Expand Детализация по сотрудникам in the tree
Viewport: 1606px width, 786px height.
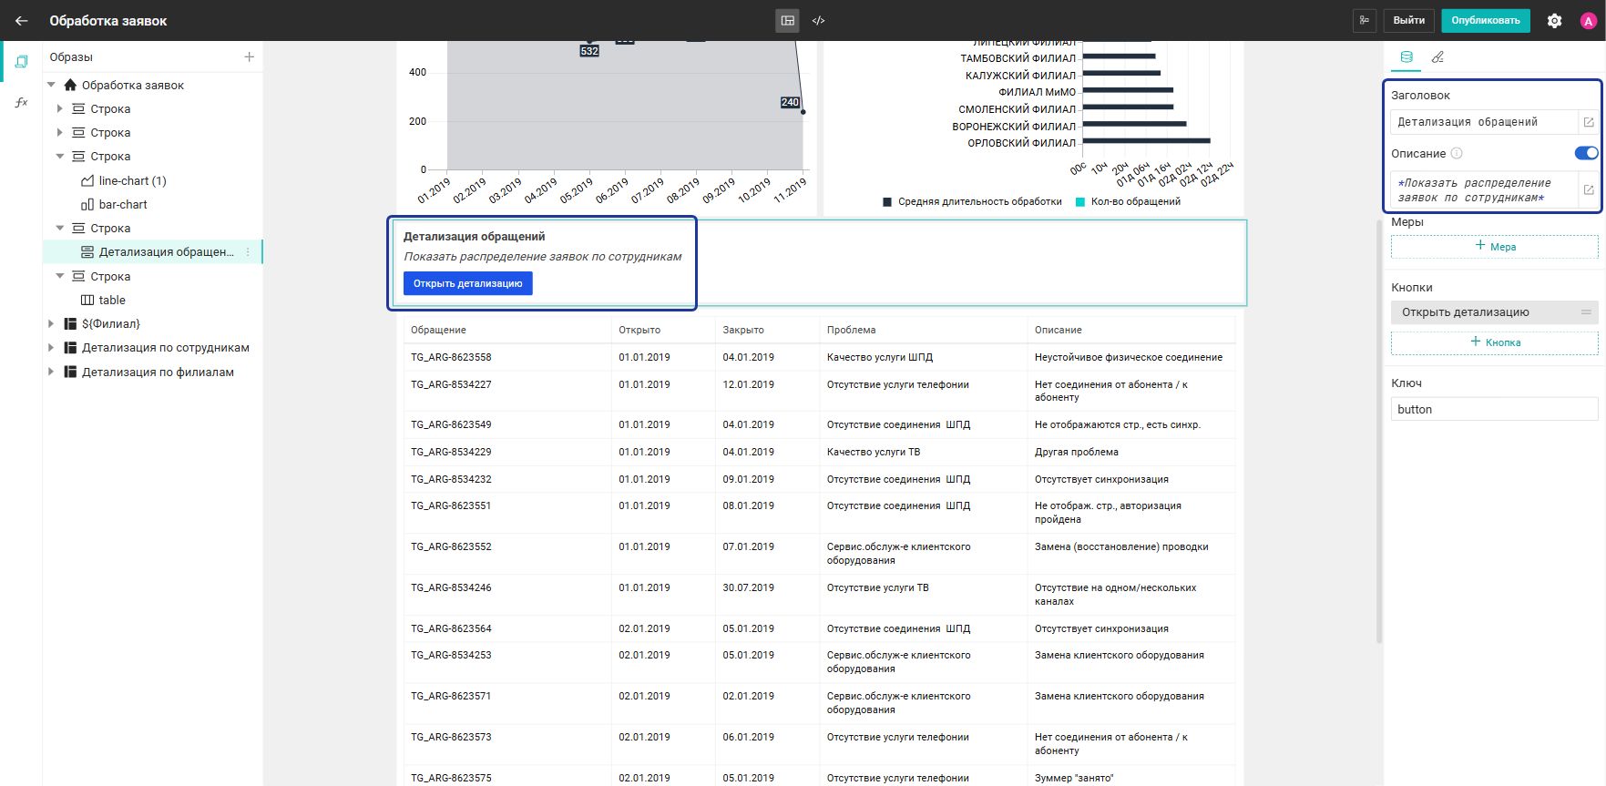(x=52, y=347)
